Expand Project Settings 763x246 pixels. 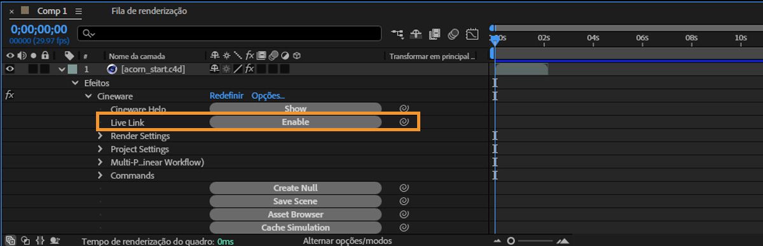(100, 149)
